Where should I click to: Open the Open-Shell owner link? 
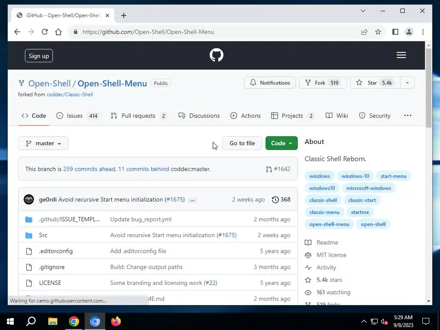pos(49,83)
